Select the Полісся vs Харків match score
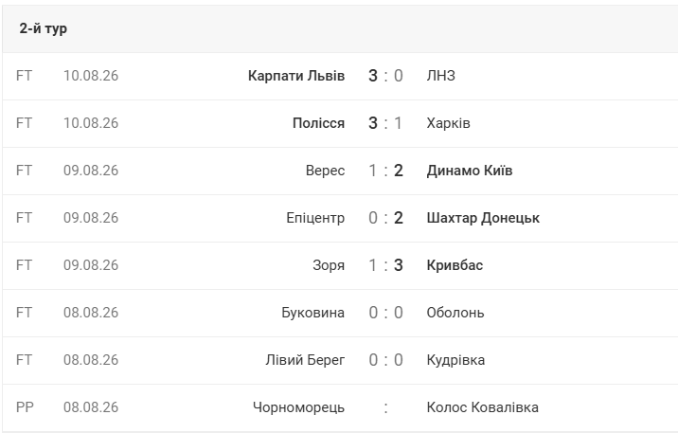 pos(385,123)
